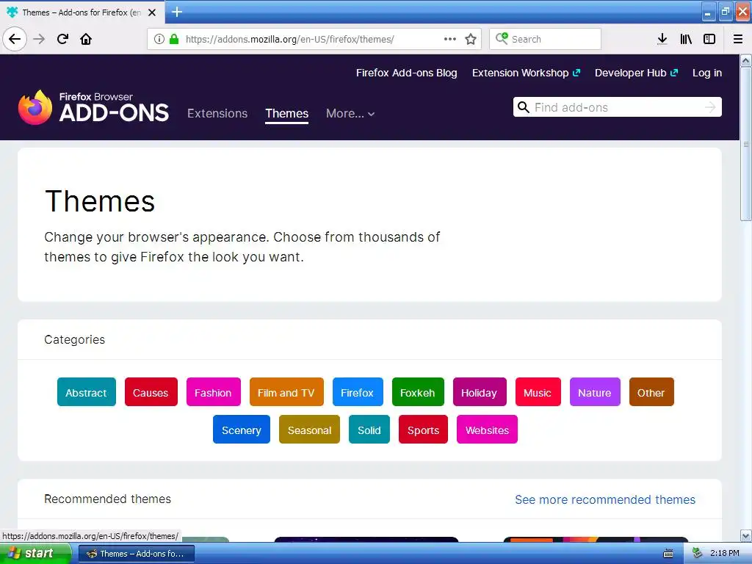See more recommended themes link
The image size is (752, 564).
click(x=605, y=499)
